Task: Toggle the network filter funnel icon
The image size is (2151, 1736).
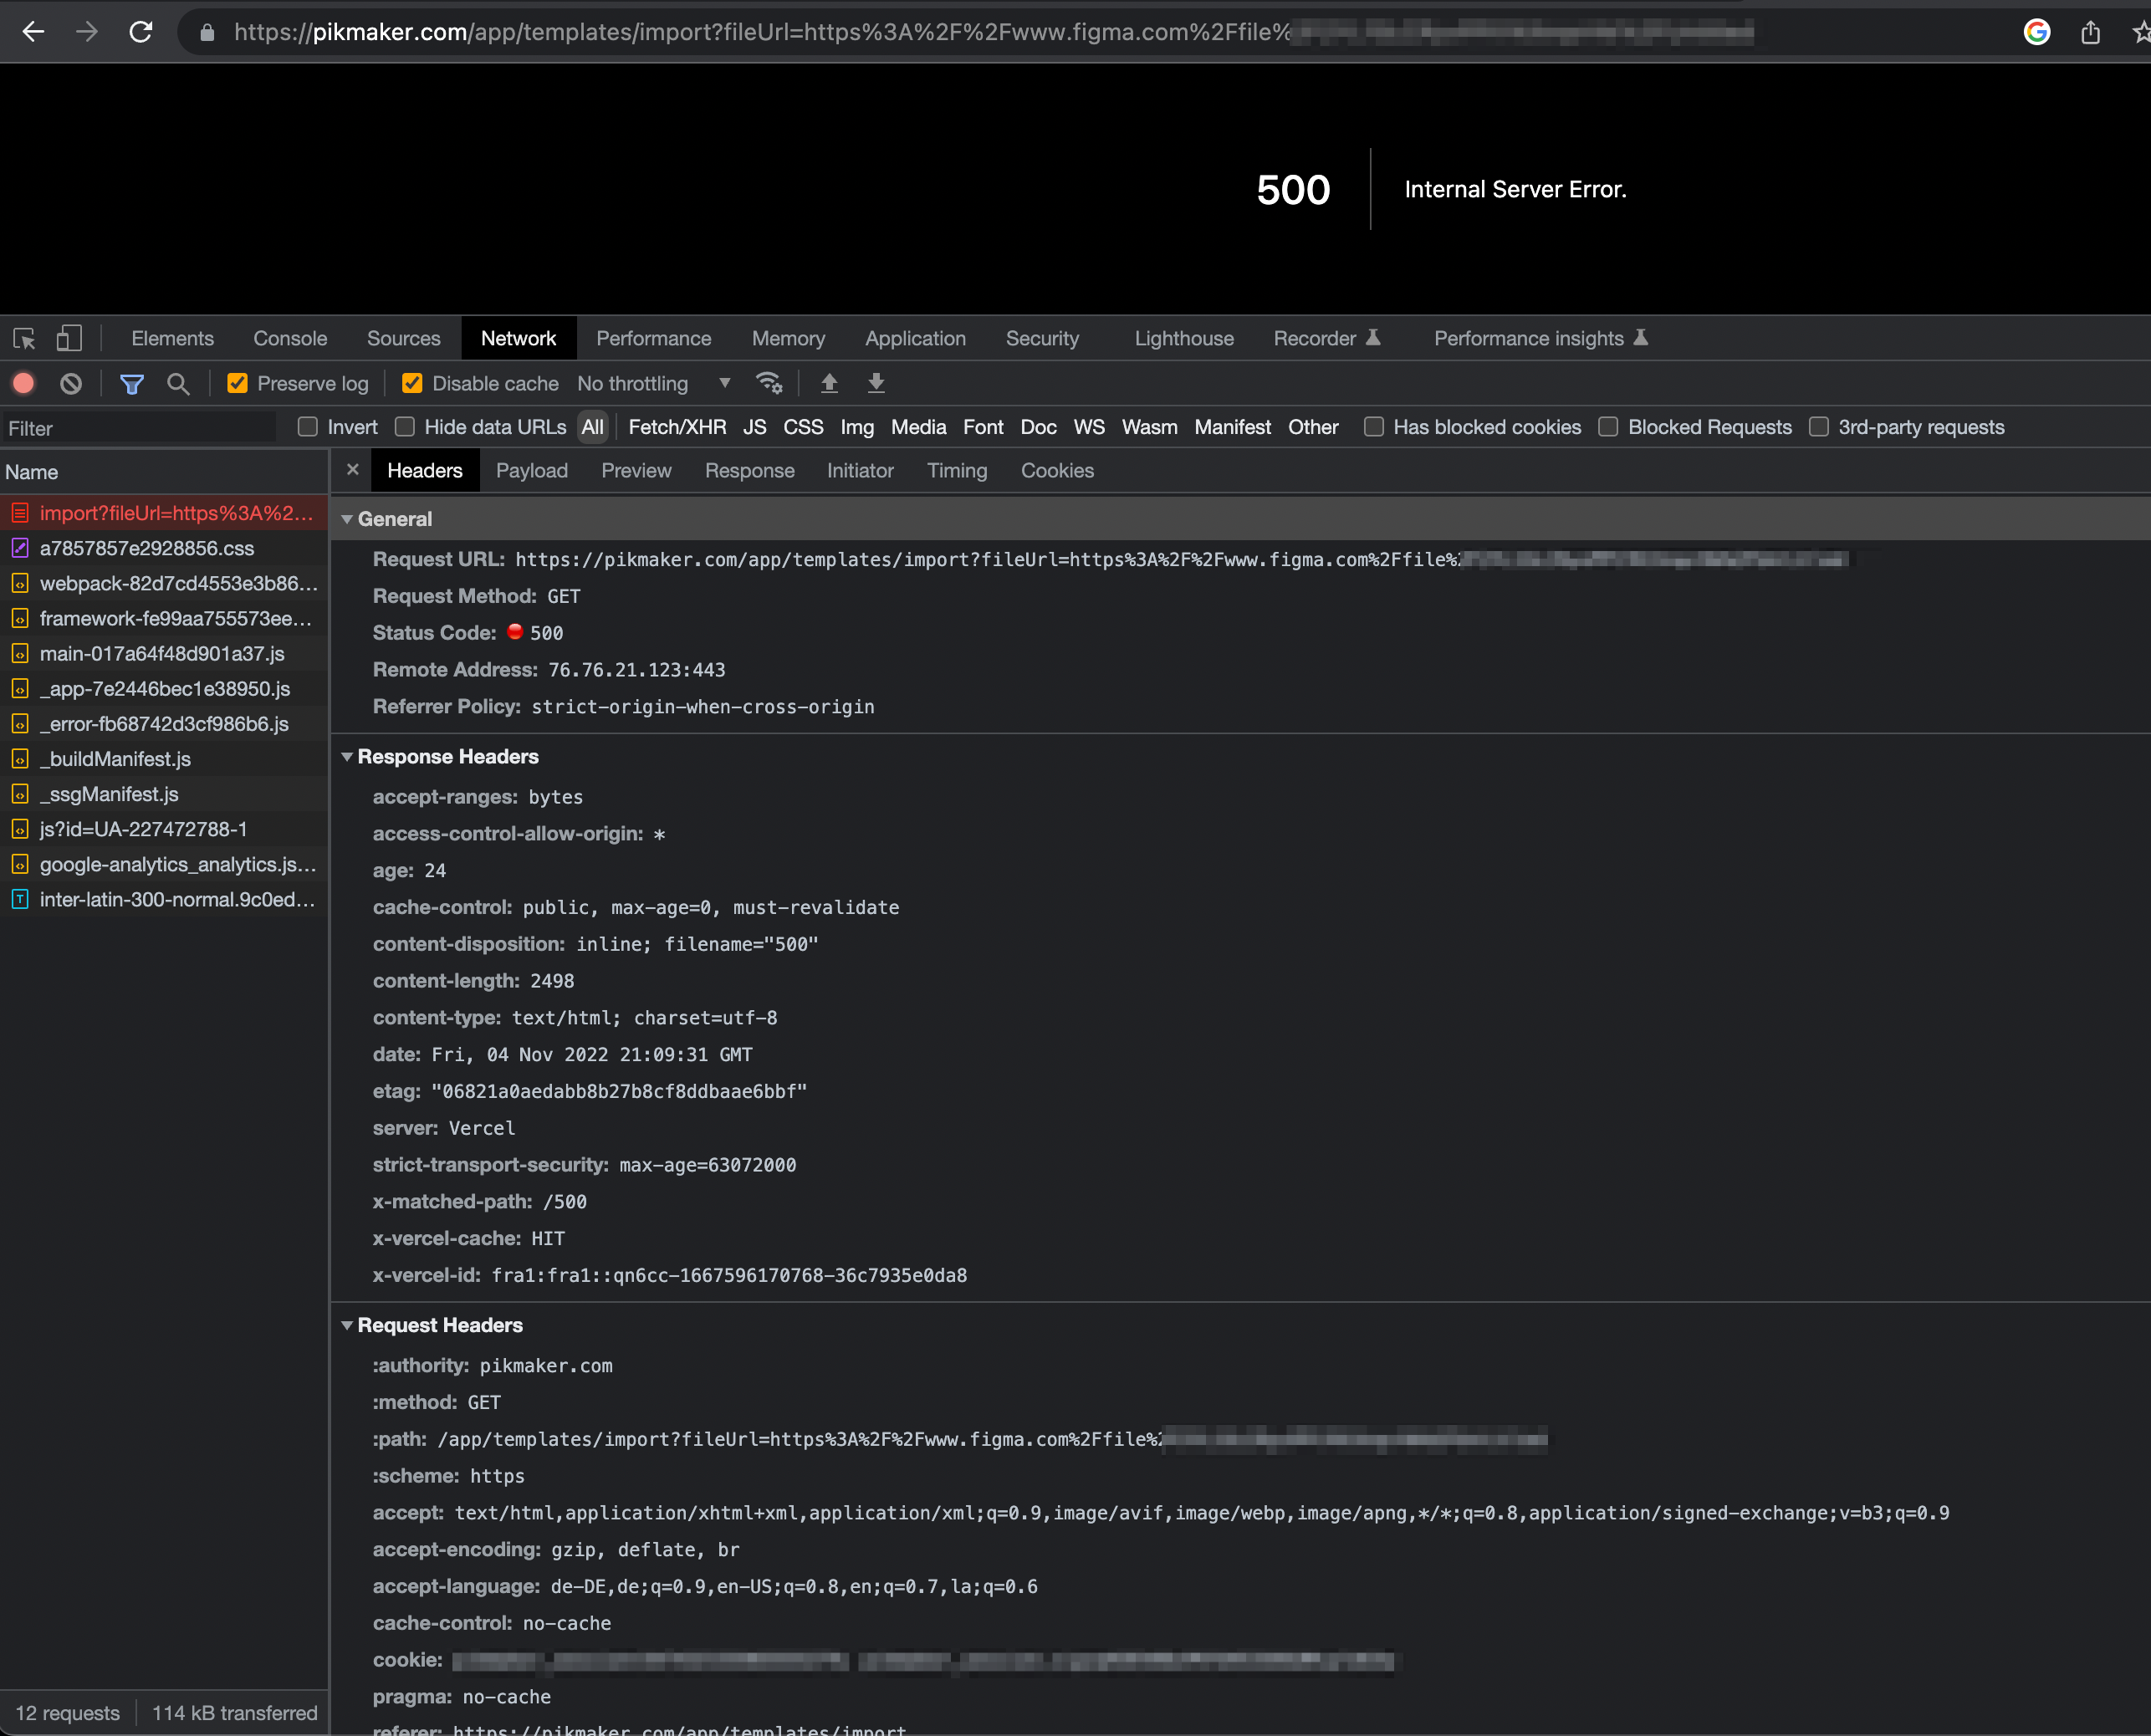Action: [x=132, y=383]
